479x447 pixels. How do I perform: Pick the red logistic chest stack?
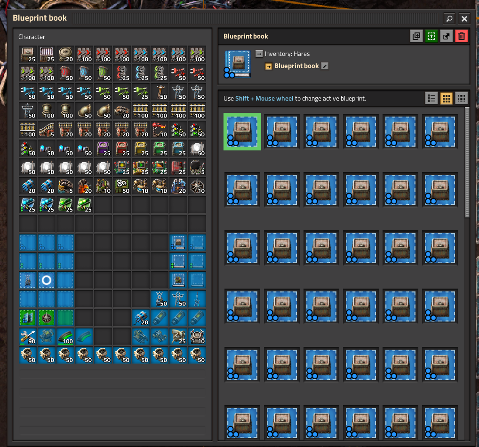pyautogui.click(x=122, y=149)
